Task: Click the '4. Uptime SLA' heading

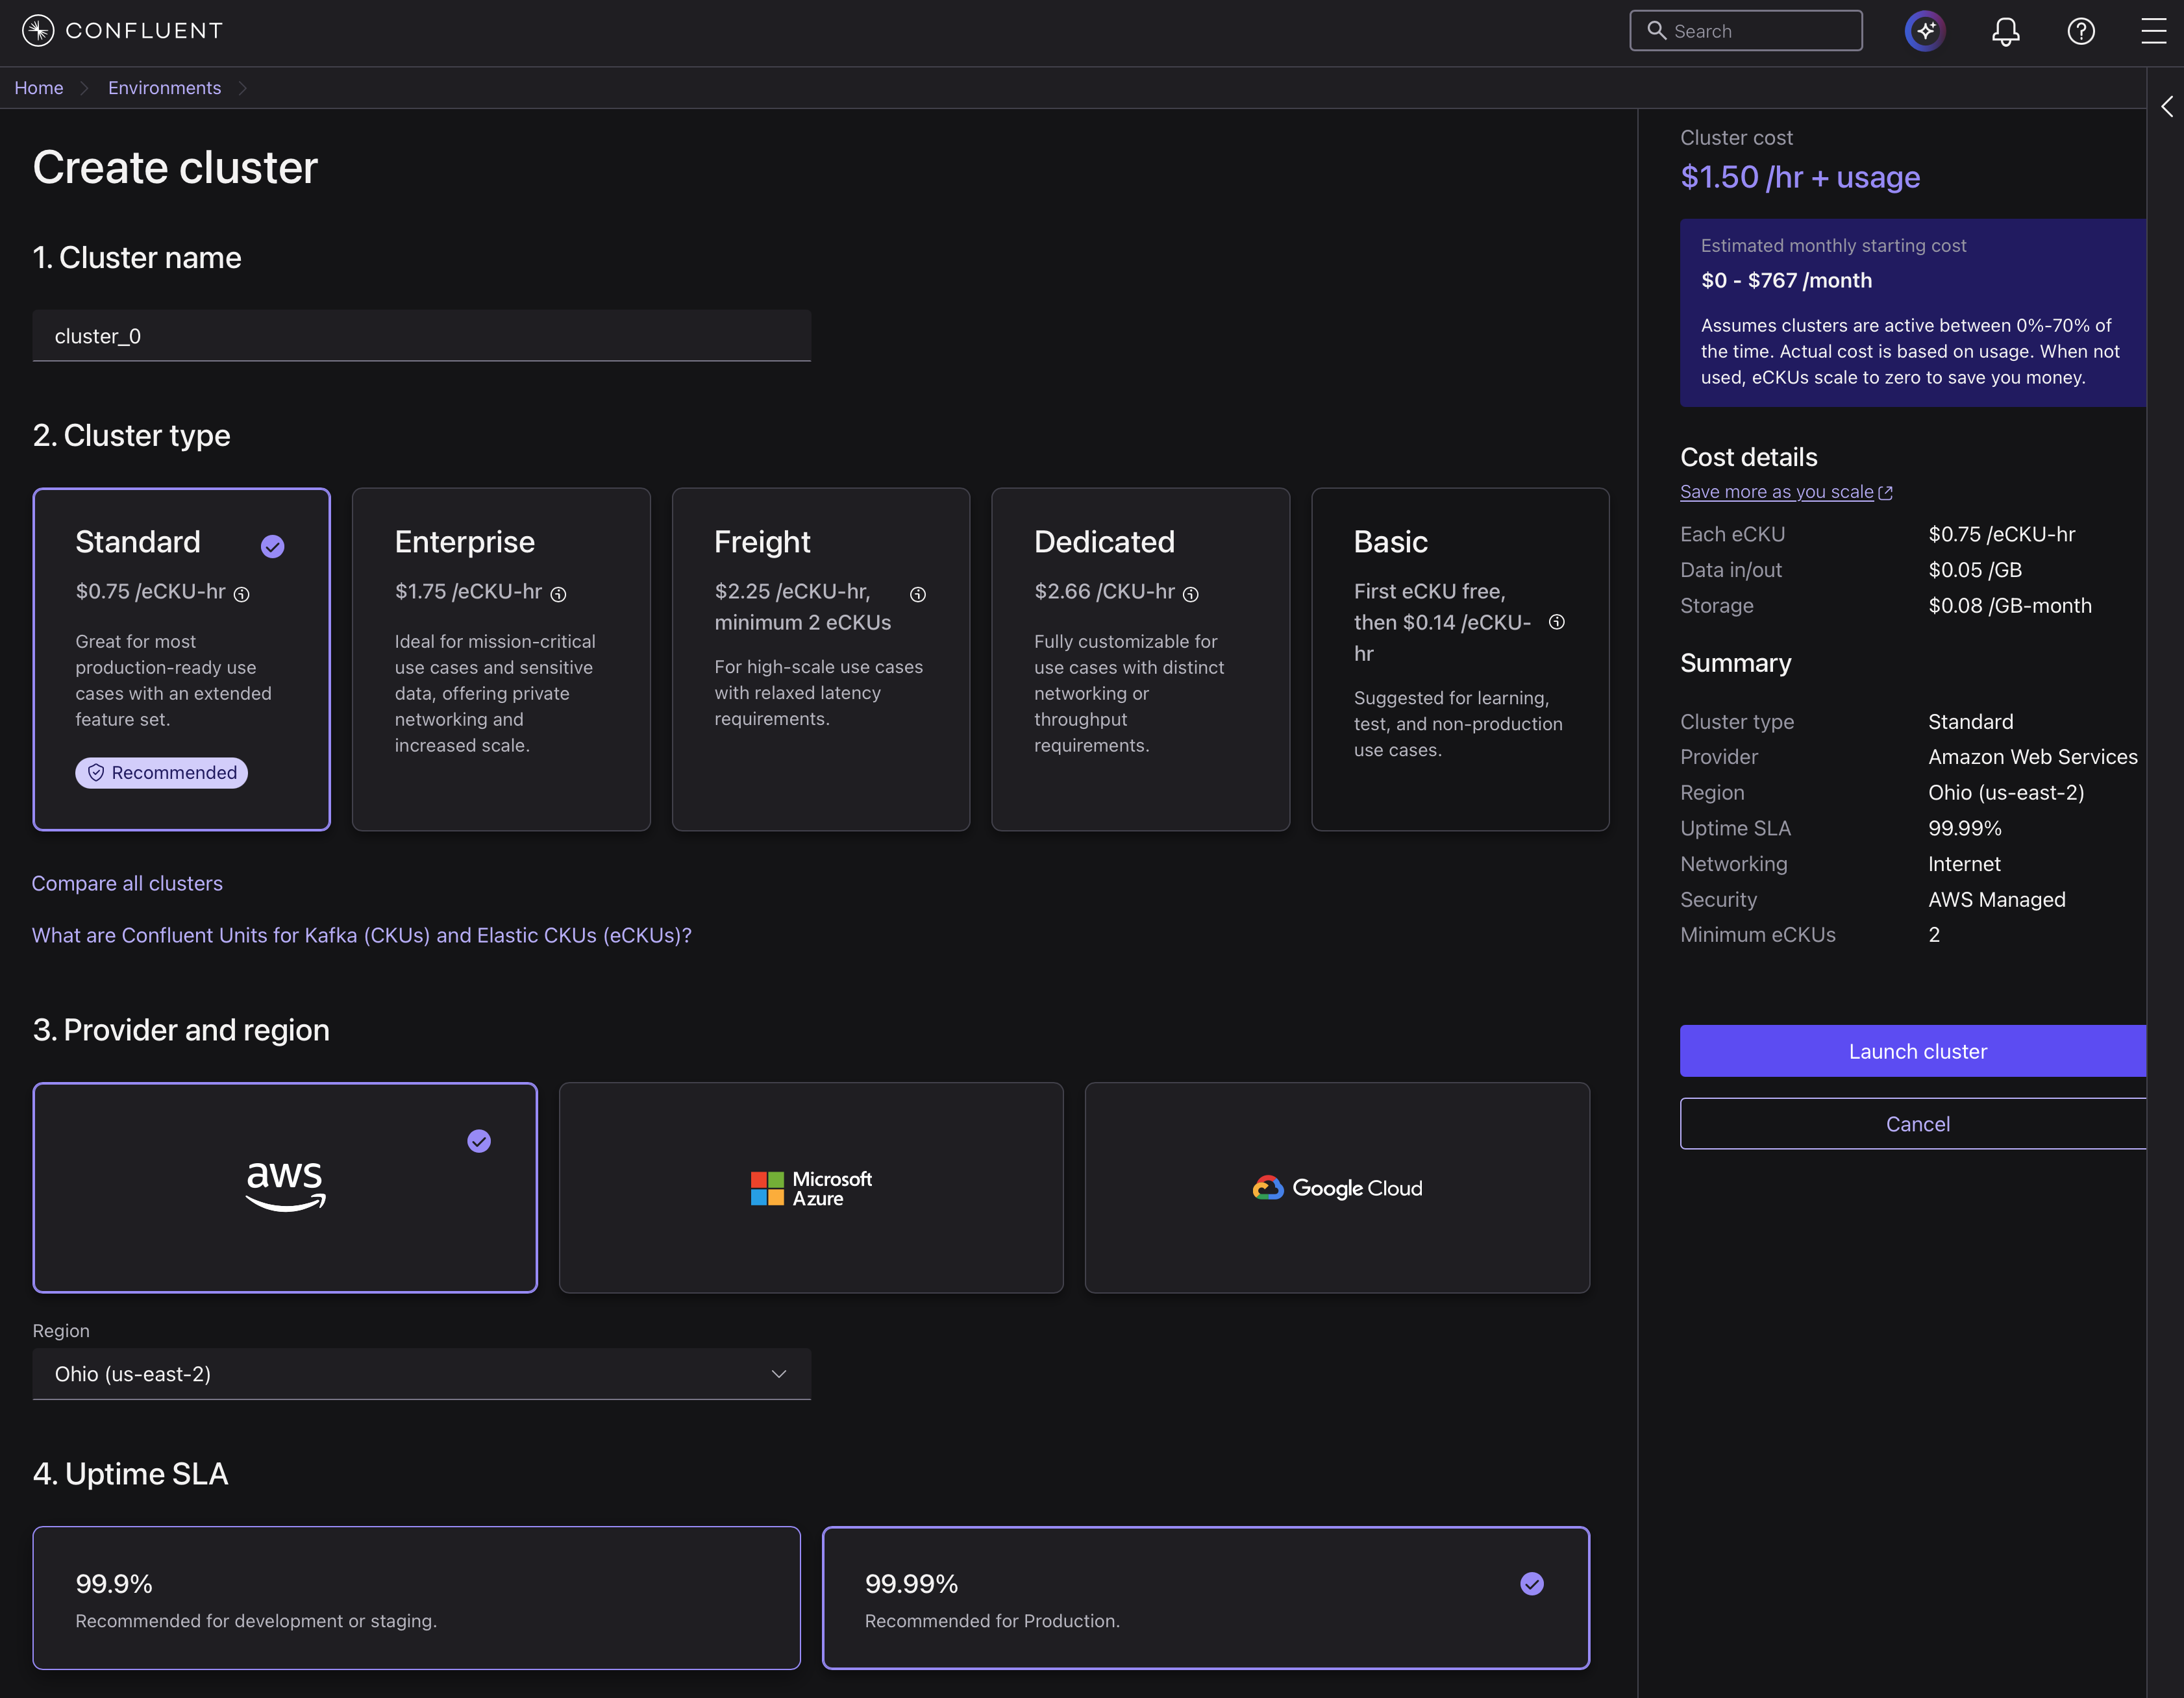Action: click(131, 1474)
